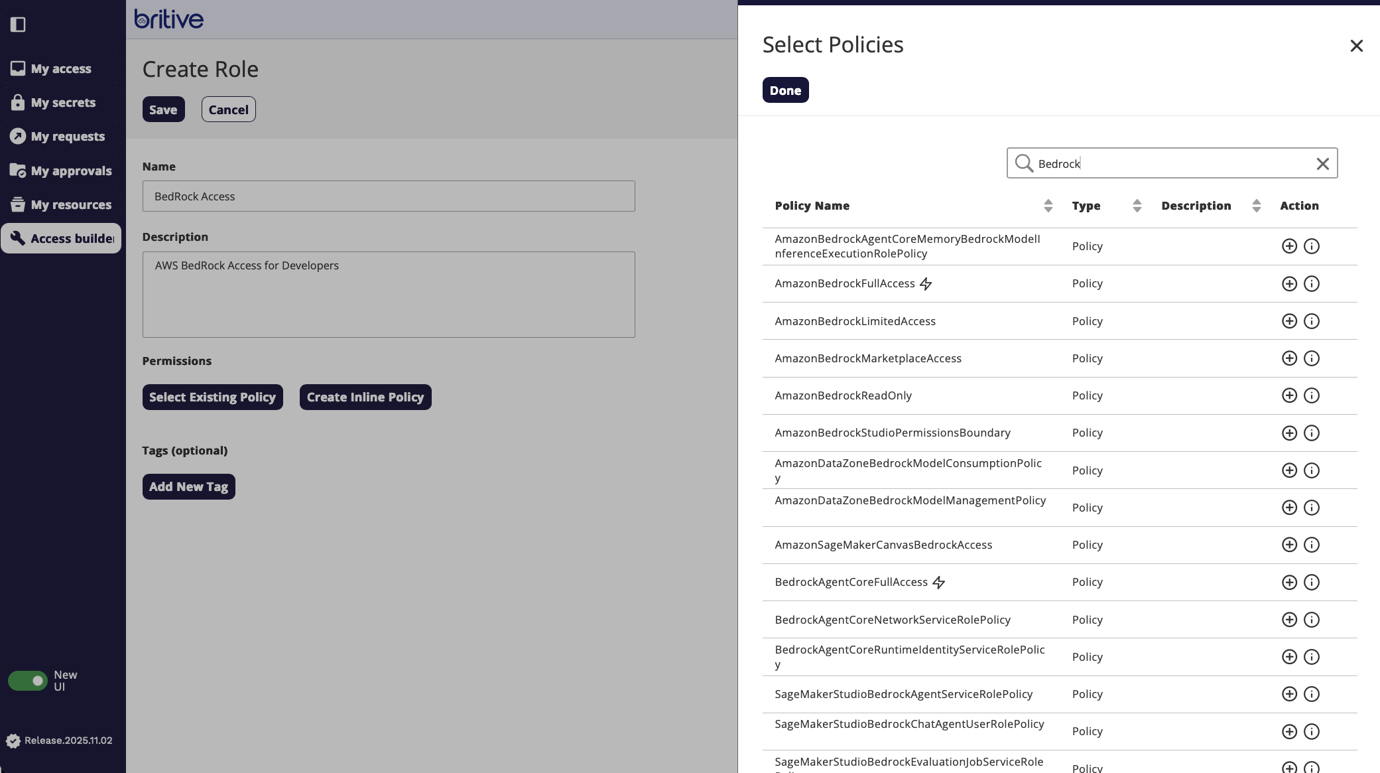The width and height of the screenshot is (1380, 773).
Task: Show info for BedrockAgentCoreFullAccess policy
Action: click(1311, 583)
